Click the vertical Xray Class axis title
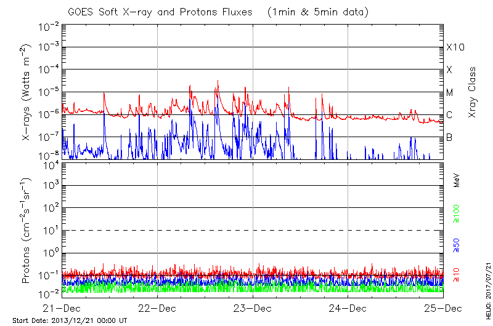 tap(473, 92)
